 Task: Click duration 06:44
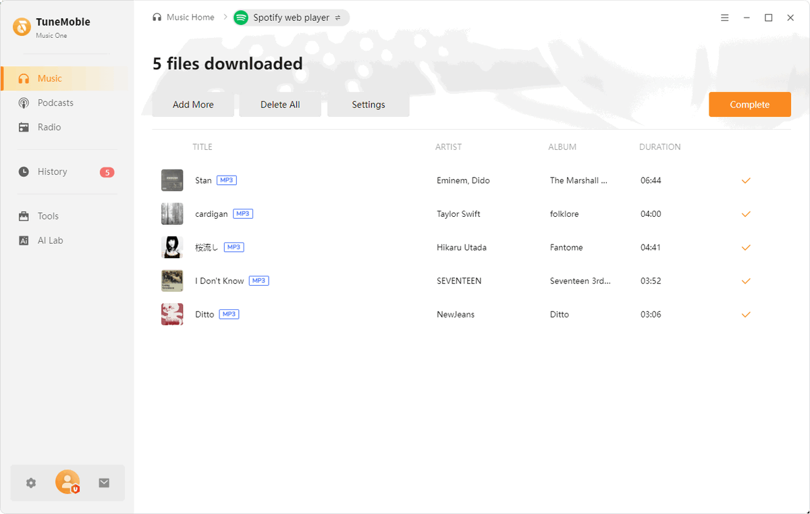click(651, 180)
